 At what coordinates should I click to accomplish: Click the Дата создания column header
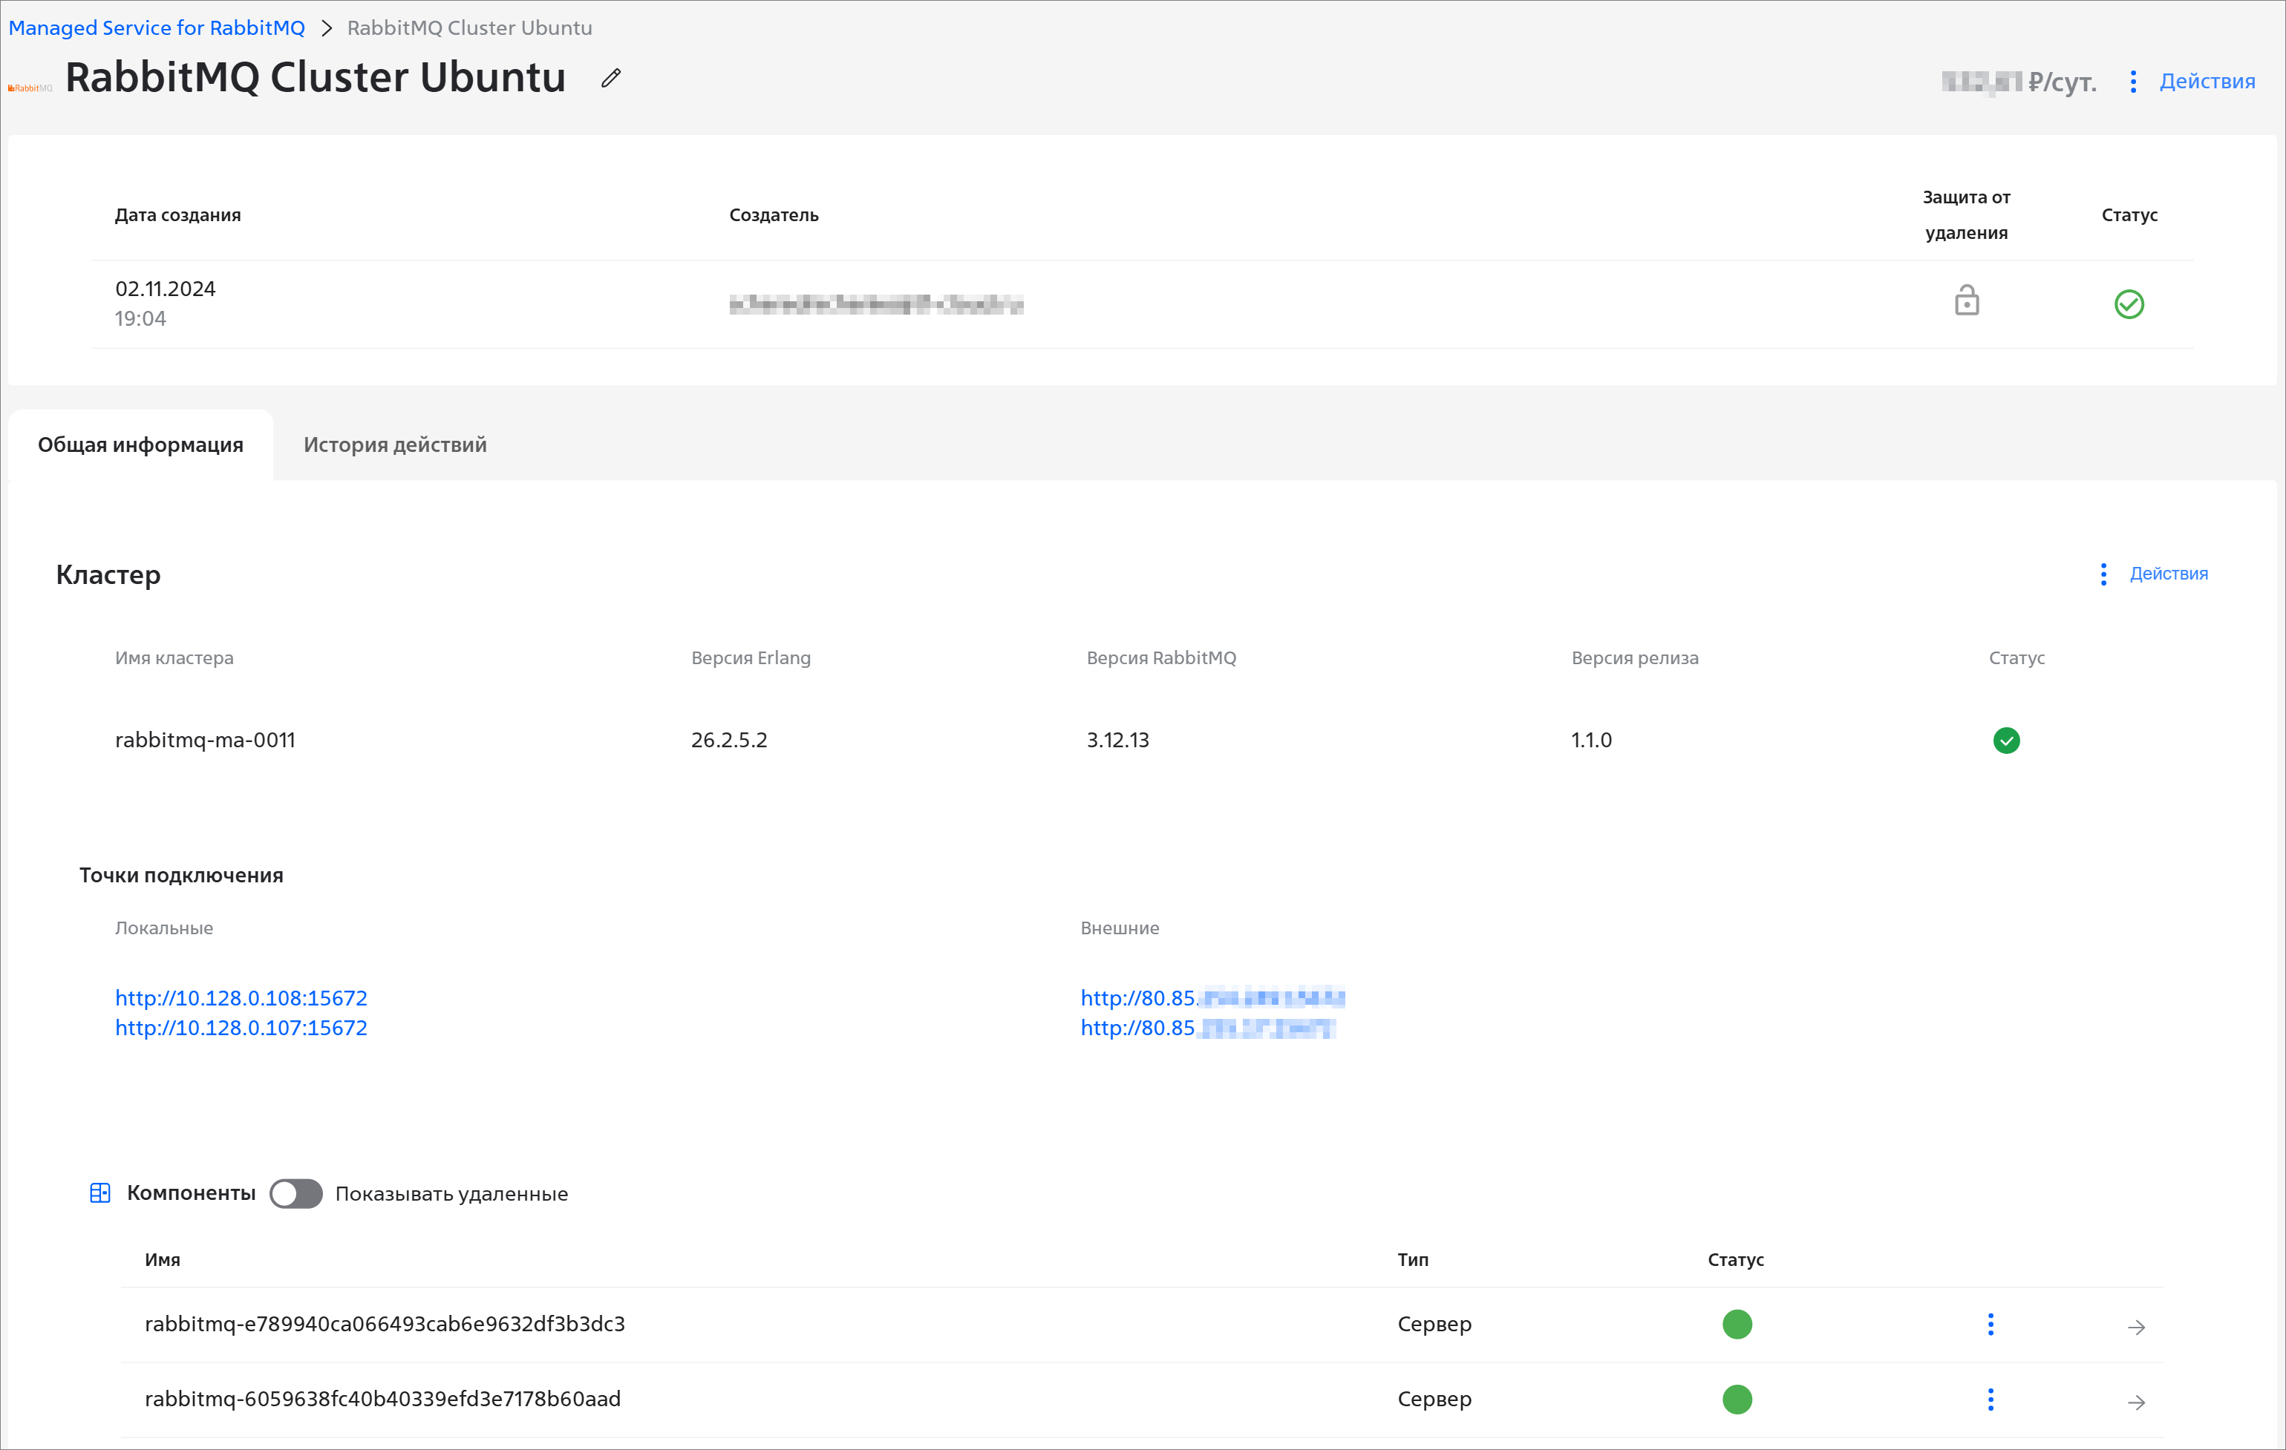[177, 214]
